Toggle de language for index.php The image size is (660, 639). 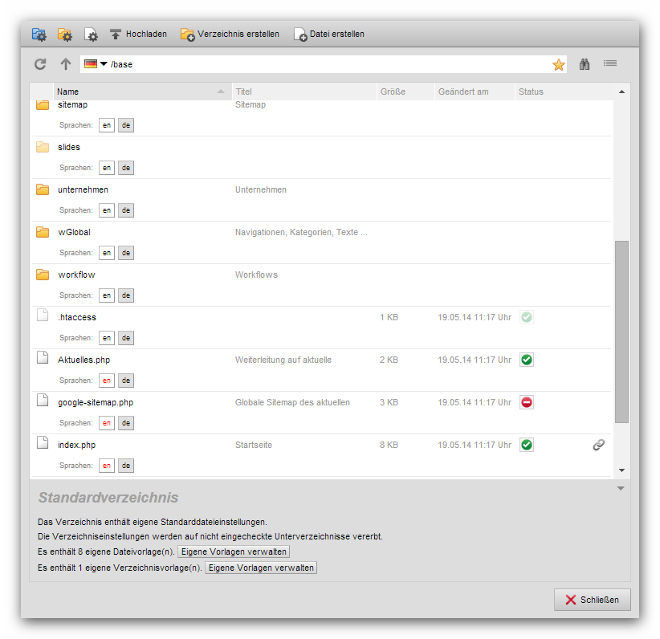click(126, 465)
